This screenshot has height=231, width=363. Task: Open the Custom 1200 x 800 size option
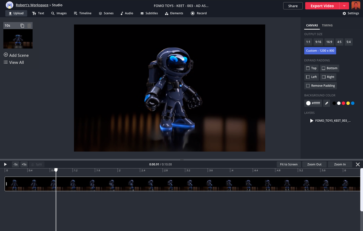(320, 51)
